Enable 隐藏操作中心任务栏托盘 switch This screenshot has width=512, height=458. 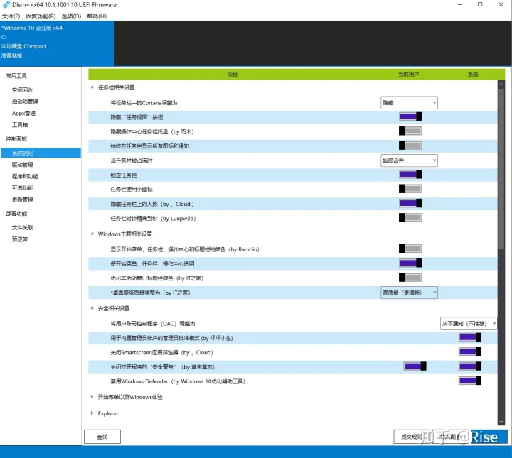click(x=410, y=131)
